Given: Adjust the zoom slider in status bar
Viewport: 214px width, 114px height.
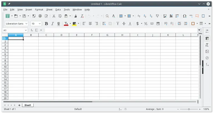Looking at the screenshot, I should click(189, 109).
